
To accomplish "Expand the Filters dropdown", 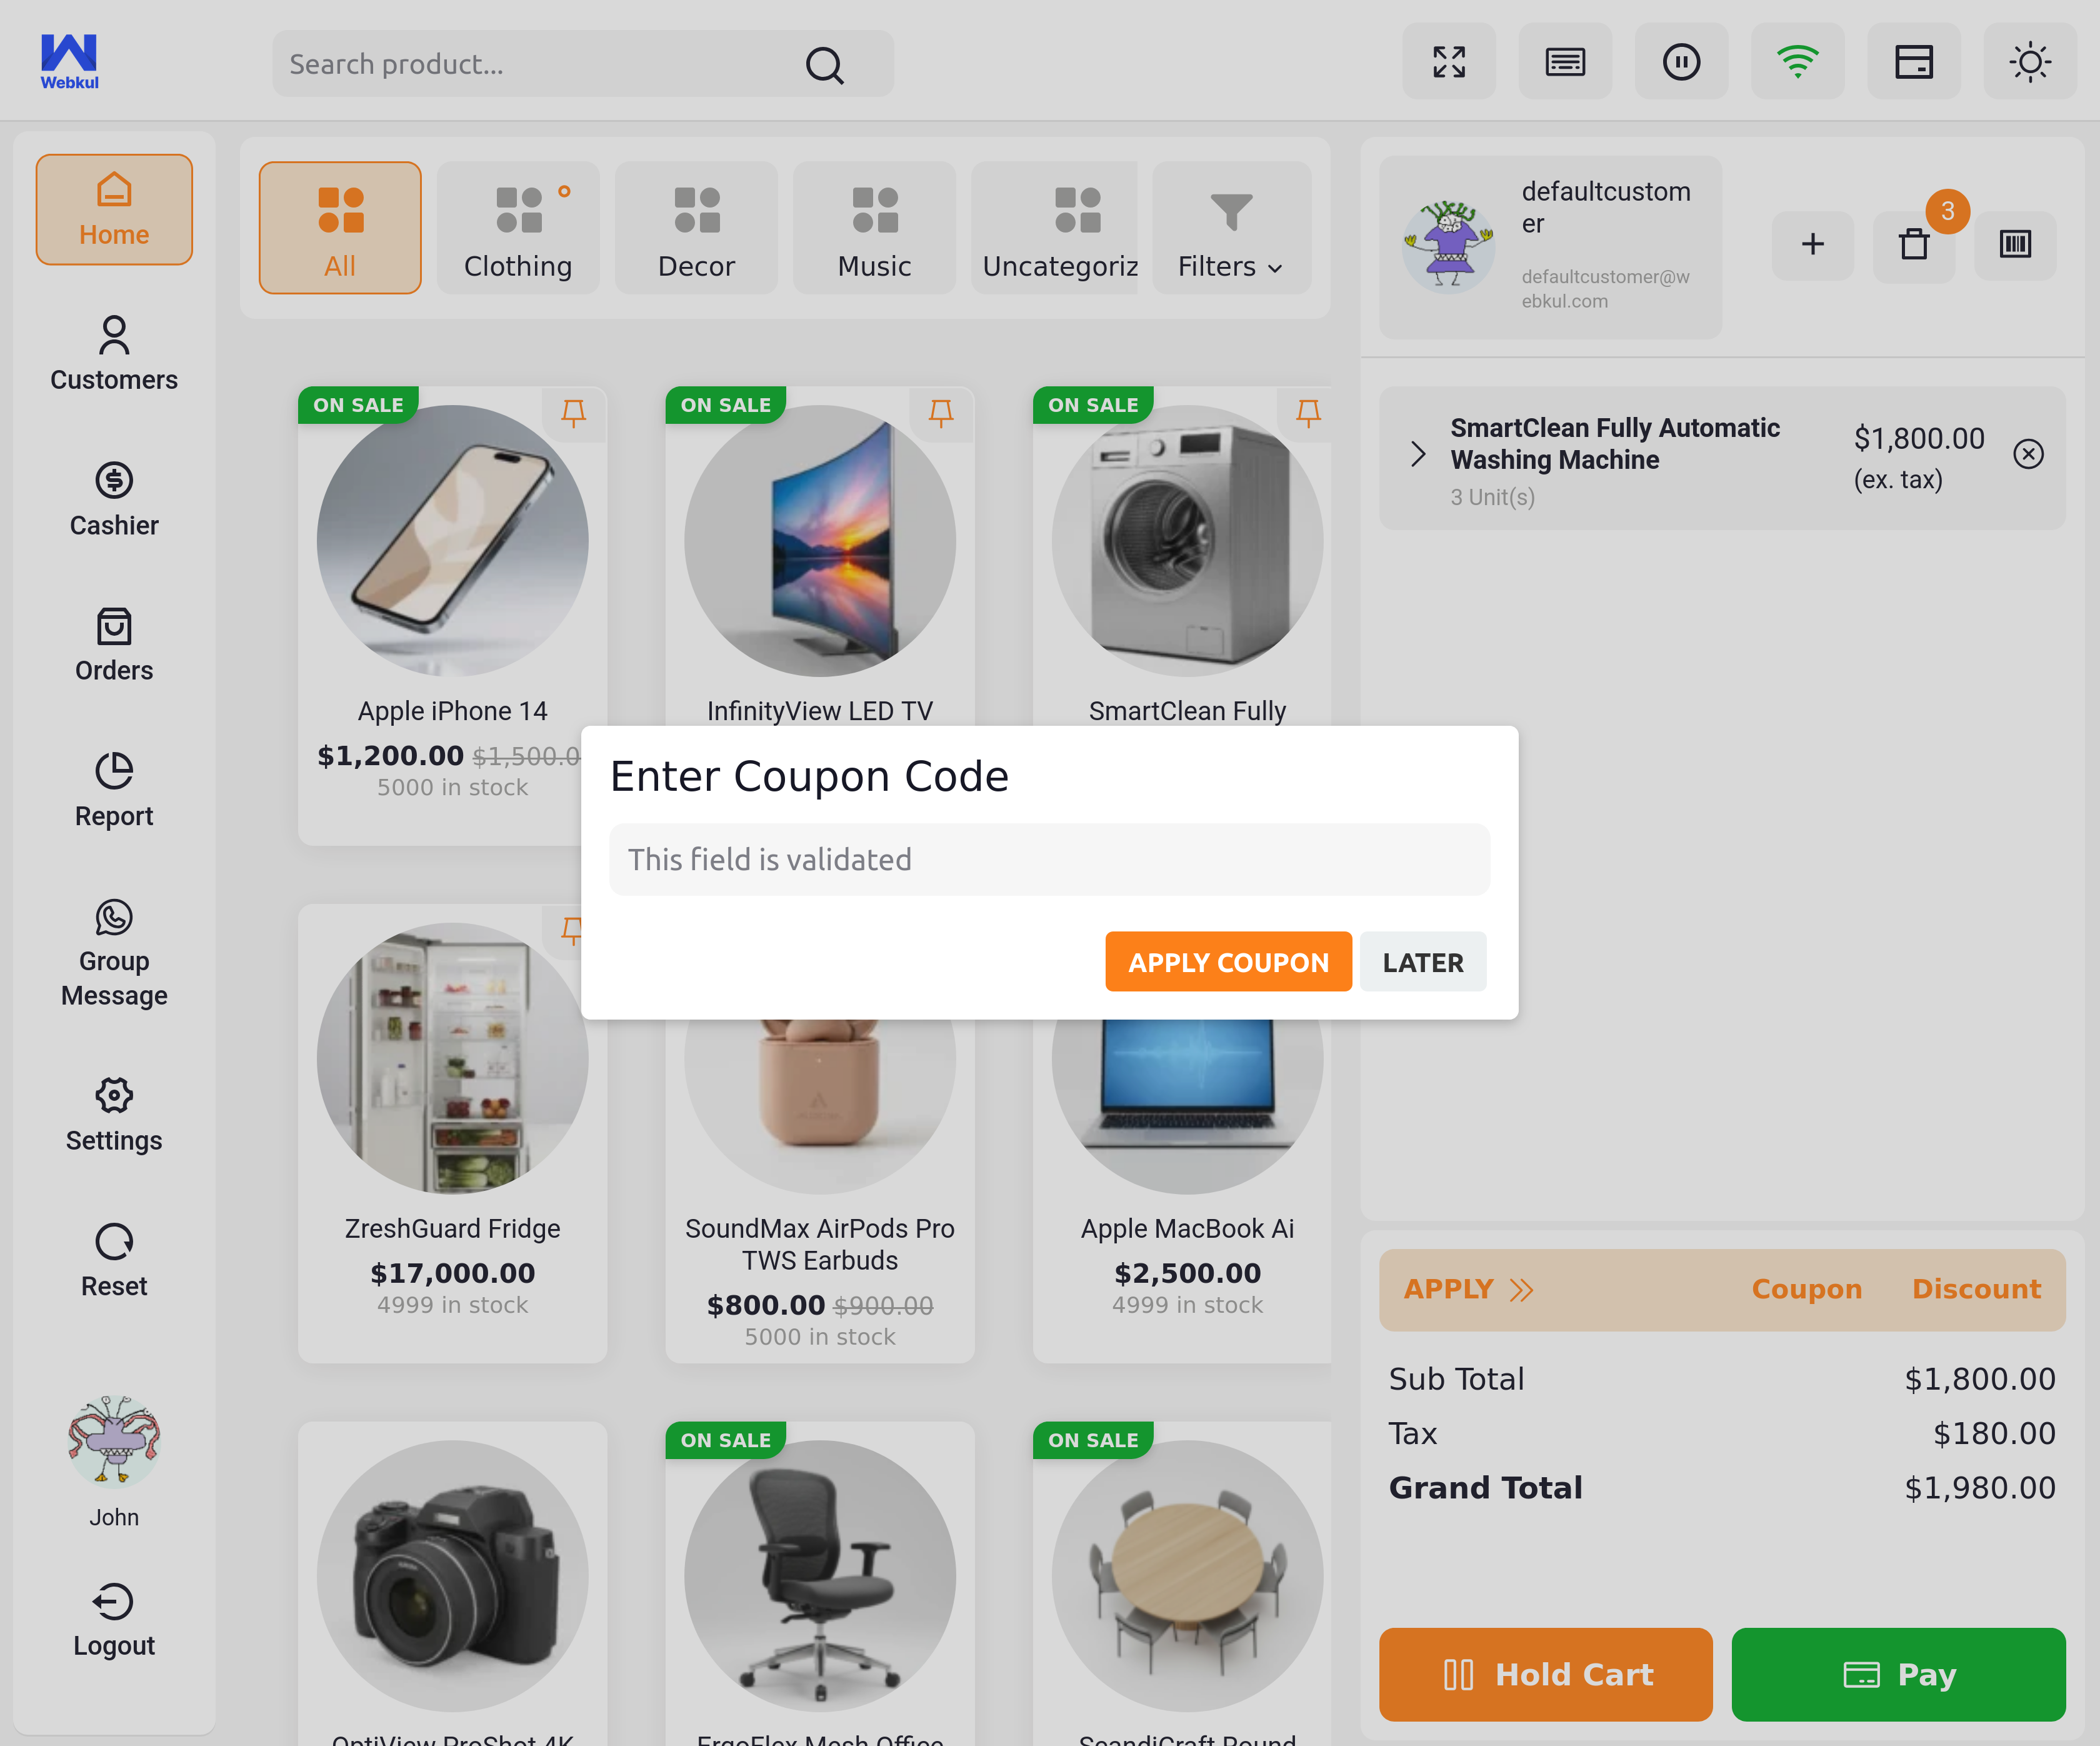I will (1231, 228).
